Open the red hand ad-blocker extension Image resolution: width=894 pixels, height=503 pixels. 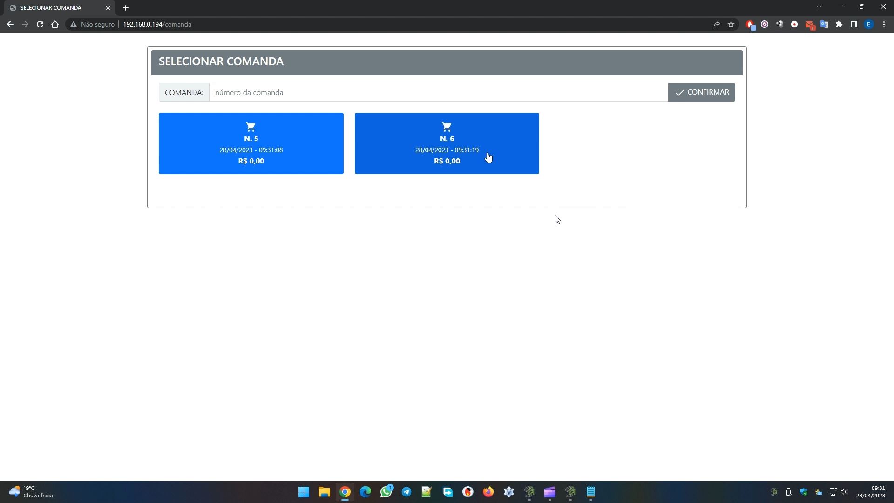750,24
